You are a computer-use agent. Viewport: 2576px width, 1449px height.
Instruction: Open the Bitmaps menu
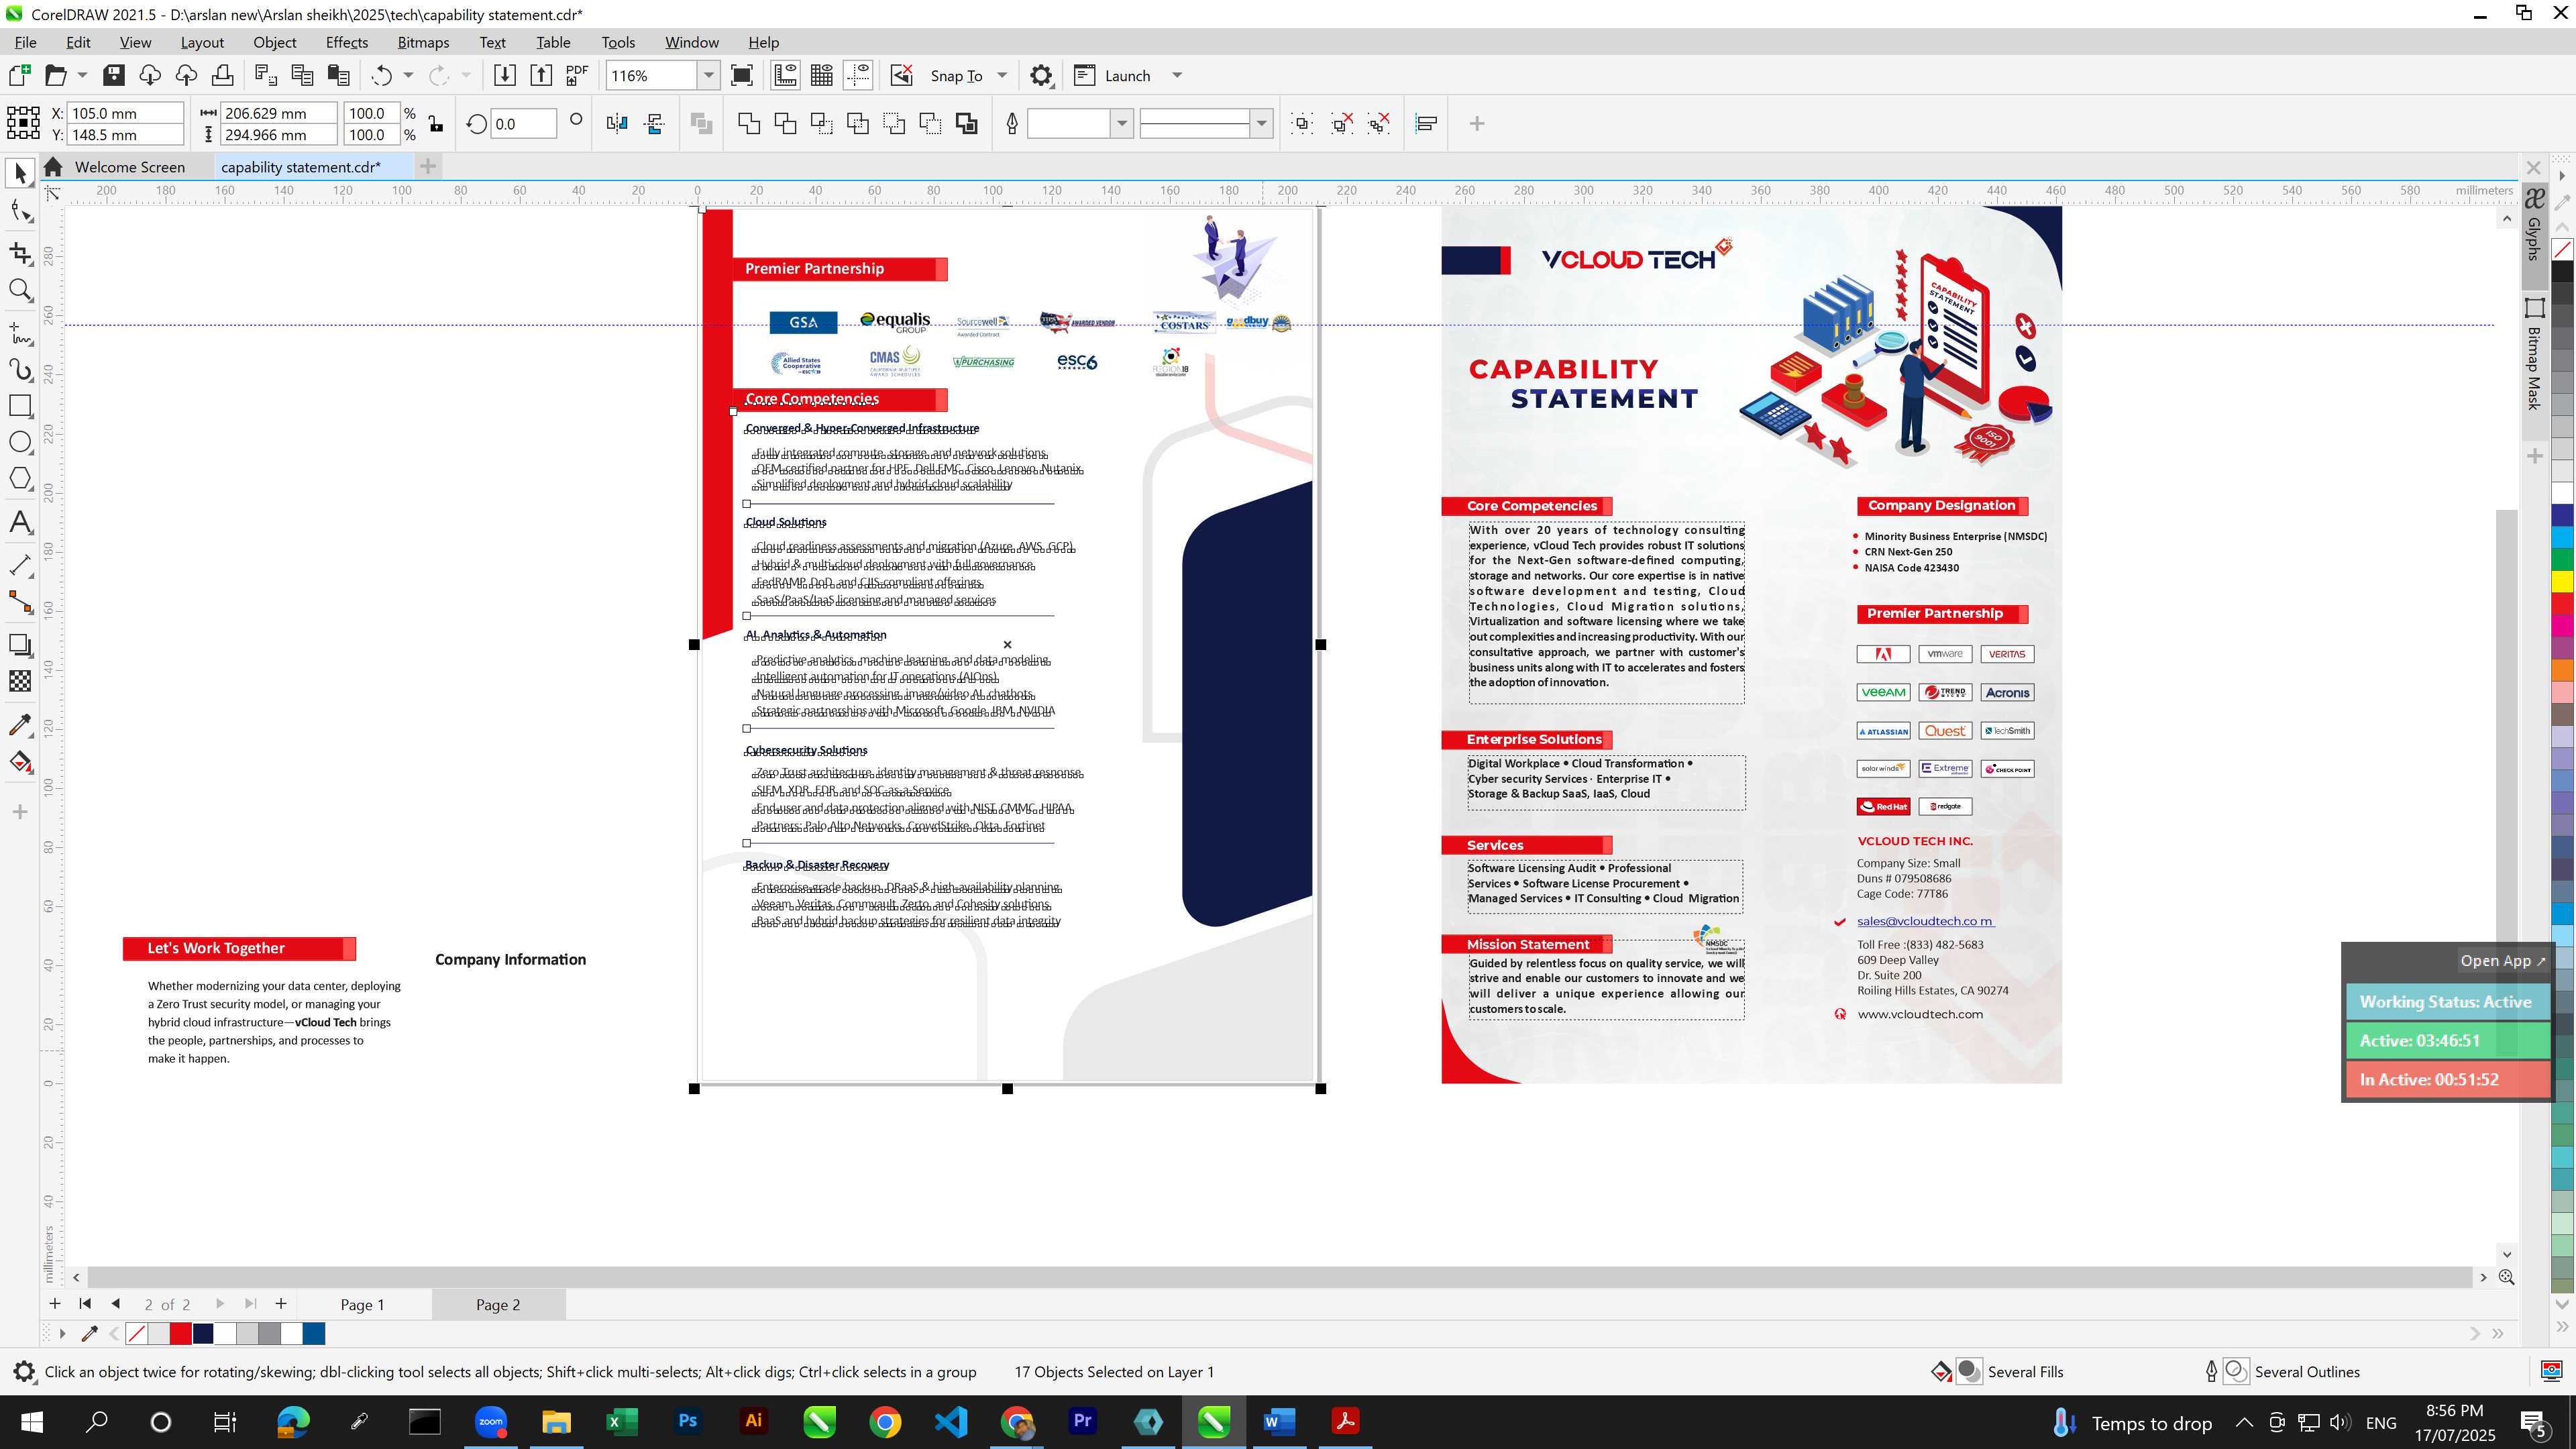423,42
